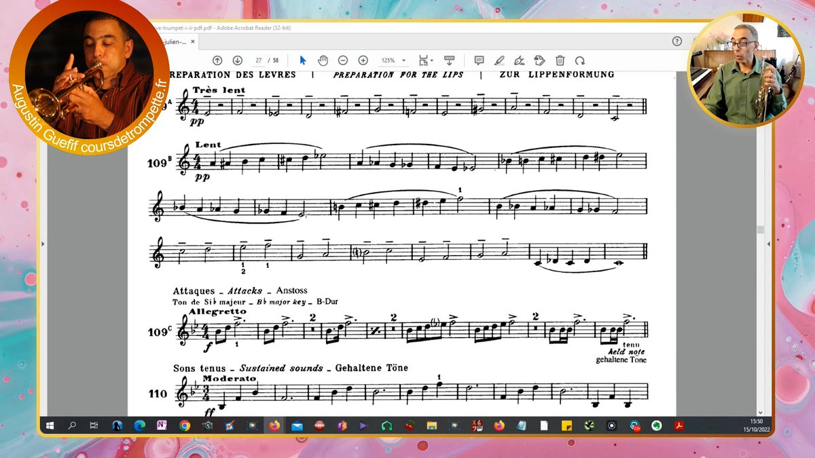815x458 pixels.
Task: Open Acrobat help question mark icon
Action: click(676, 41)
